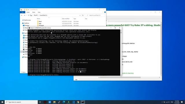Click Local Disk (C:) in the address breadcrumb

click(43, 15)
